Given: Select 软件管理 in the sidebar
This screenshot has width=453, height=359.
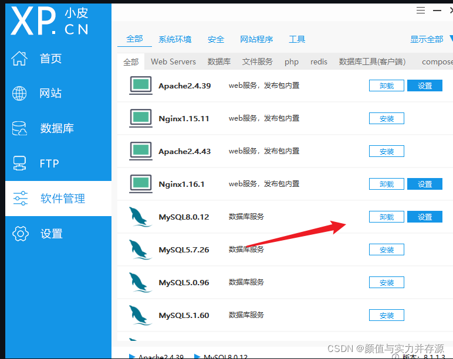Looking at the screenshot, I should (x=58, y=199).
